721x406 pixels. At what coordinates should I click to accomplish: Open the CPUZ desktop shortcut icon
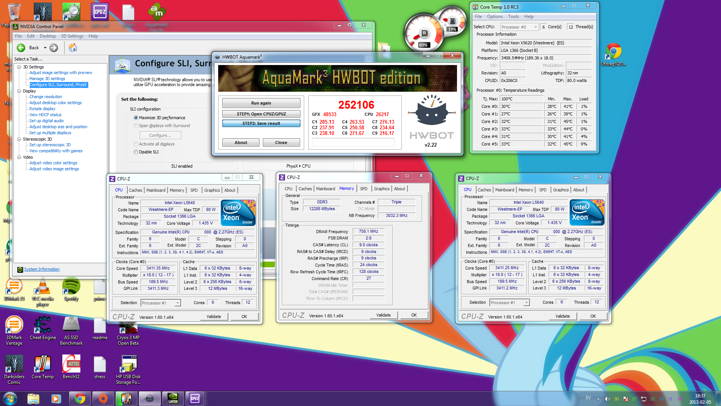(x=100, y=12)
